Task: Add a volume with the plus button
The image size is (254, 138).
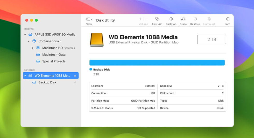Action: coord(140,19)
